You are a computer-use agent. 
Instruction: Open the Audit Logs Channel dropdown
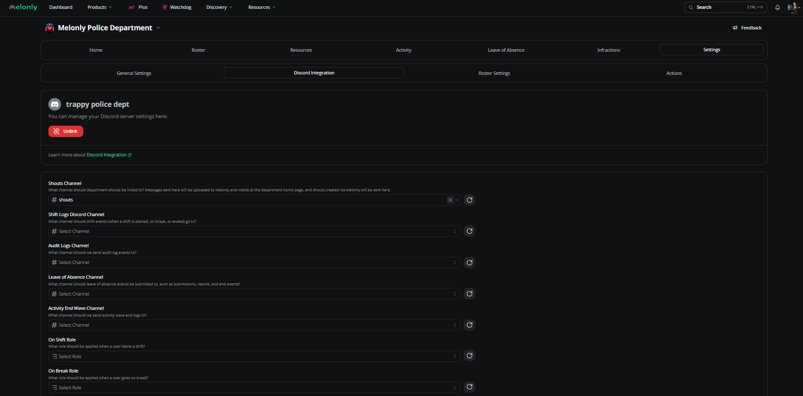pyautogui.click(x=254, y=263)
